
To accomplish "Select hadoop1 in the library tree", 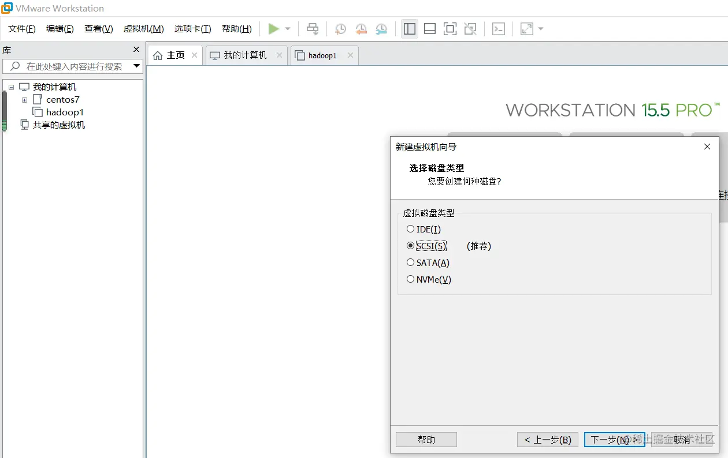I will [x=65, y=112].
